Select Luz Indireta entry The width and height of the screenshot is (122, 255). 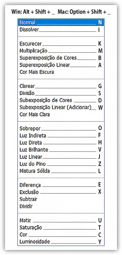pos(61,136)
